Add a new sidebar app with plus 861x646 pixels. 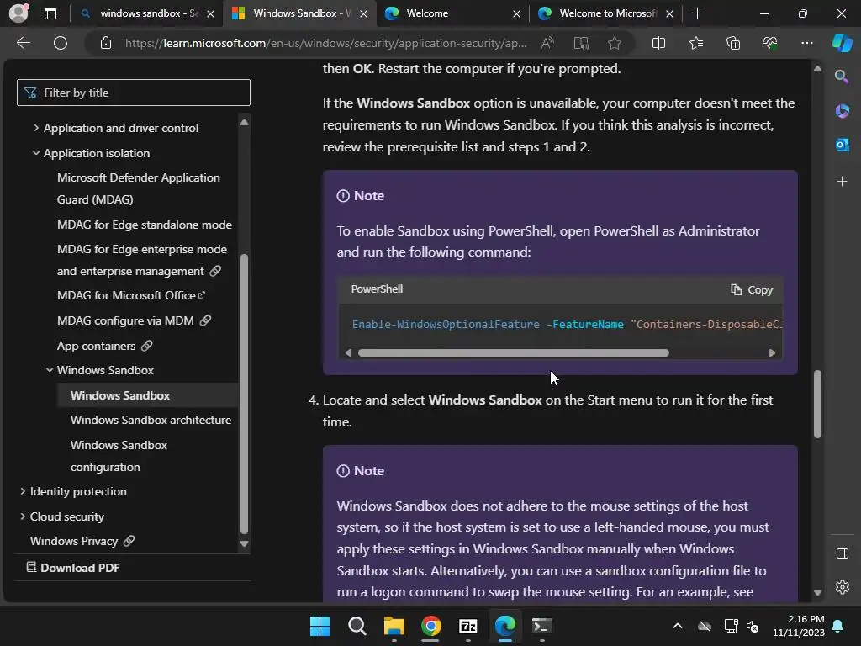pyautogui.click(x=842, y=182)
